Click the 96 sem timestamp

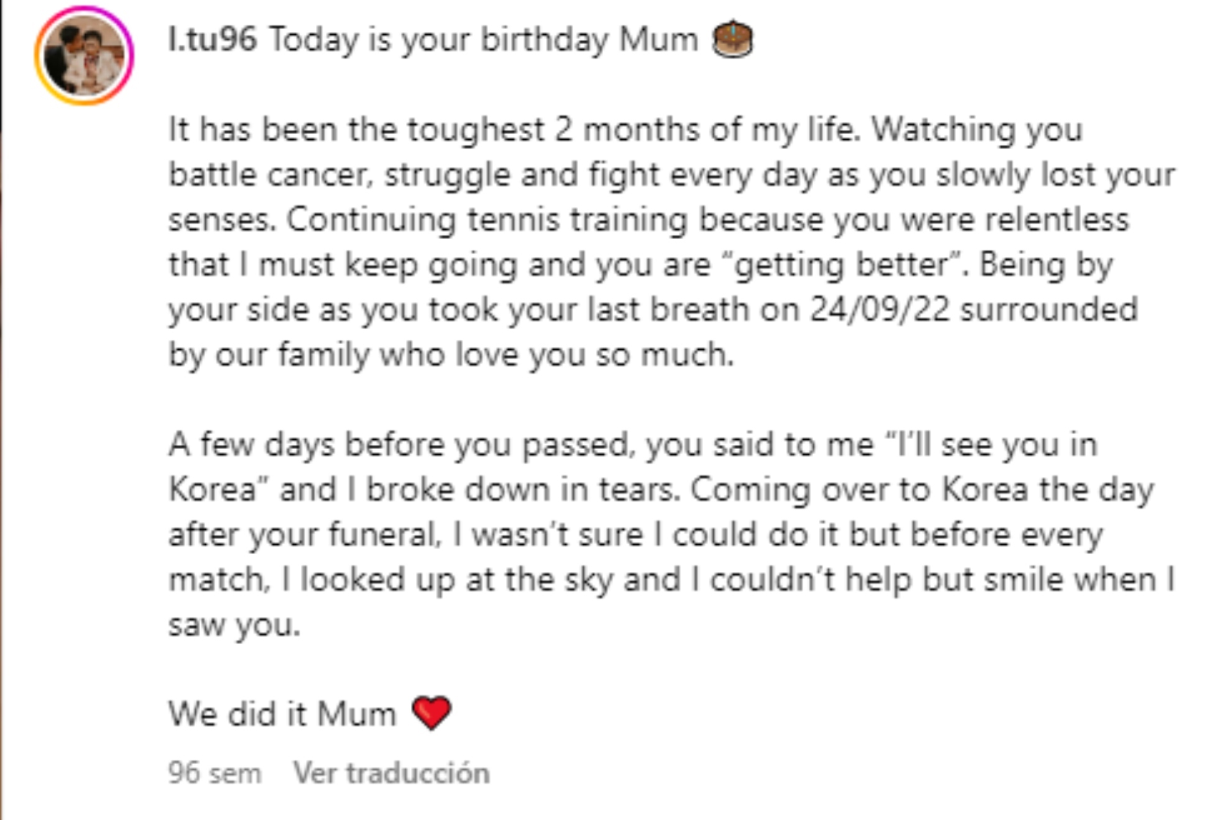tap(214, 773)
